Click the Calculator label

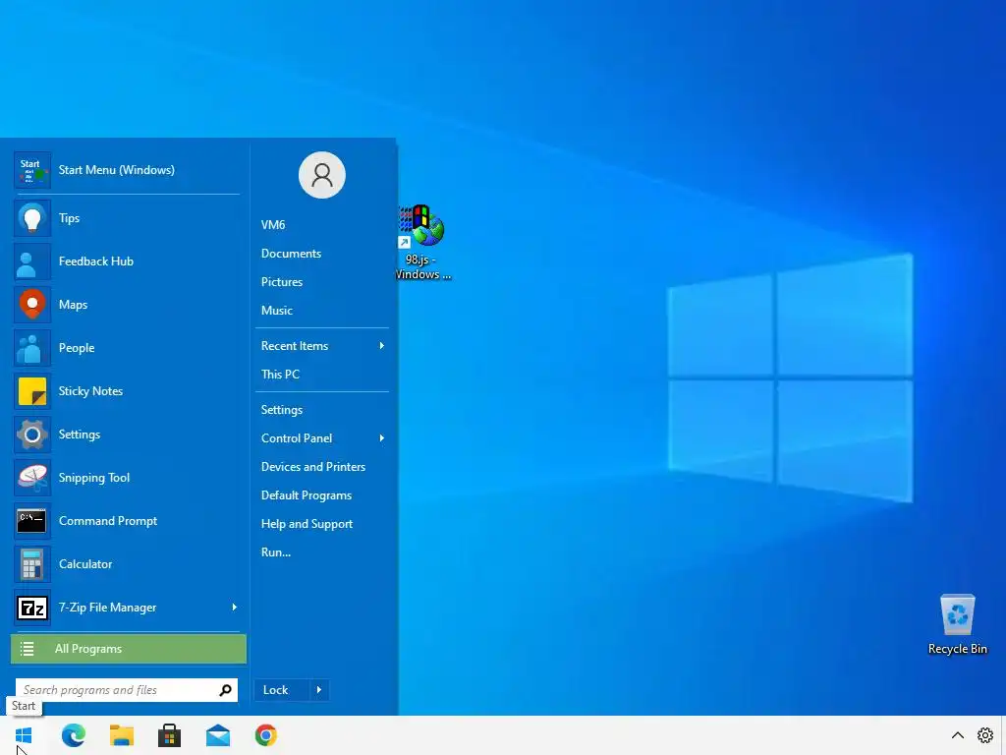(x=85, y=564)
